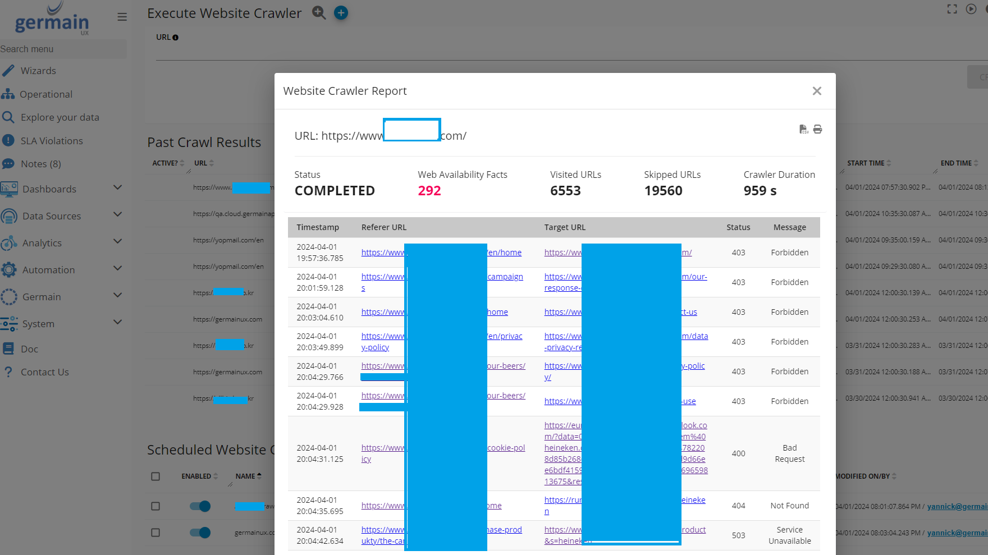This screenshot has height=555, width=988.
Task: Expand the Dashboards menu
Action: coord(117,188)
